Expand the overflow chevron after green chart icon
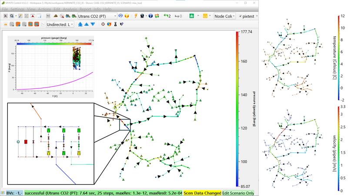Viewport: 348px width, 196px height. (198, 16)
